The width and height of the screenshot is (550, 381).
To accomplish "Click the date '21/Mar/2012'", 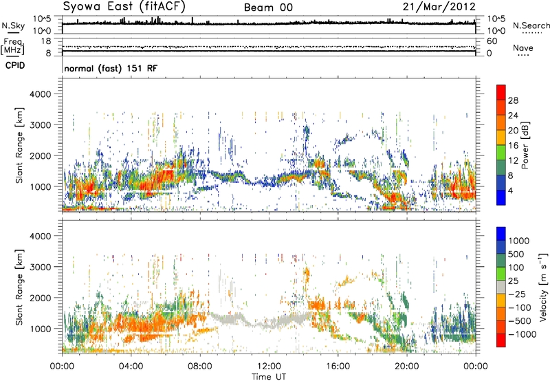I will click(x=439, y=6).
